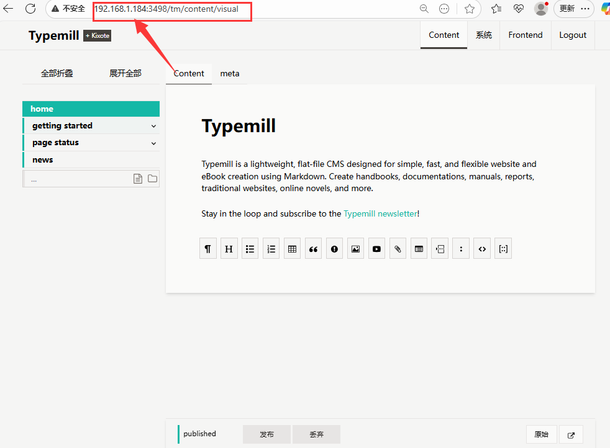The image size is (610, 448).
Task: Expand the page status folder
Action: pos(153,143)
